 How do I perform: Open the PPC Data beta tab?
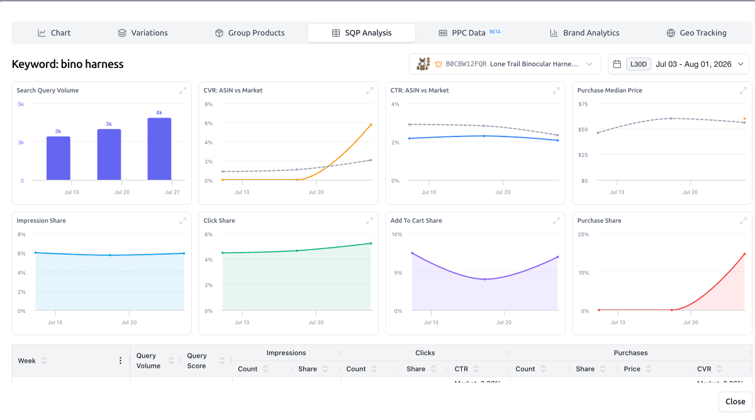pos(468,33)
